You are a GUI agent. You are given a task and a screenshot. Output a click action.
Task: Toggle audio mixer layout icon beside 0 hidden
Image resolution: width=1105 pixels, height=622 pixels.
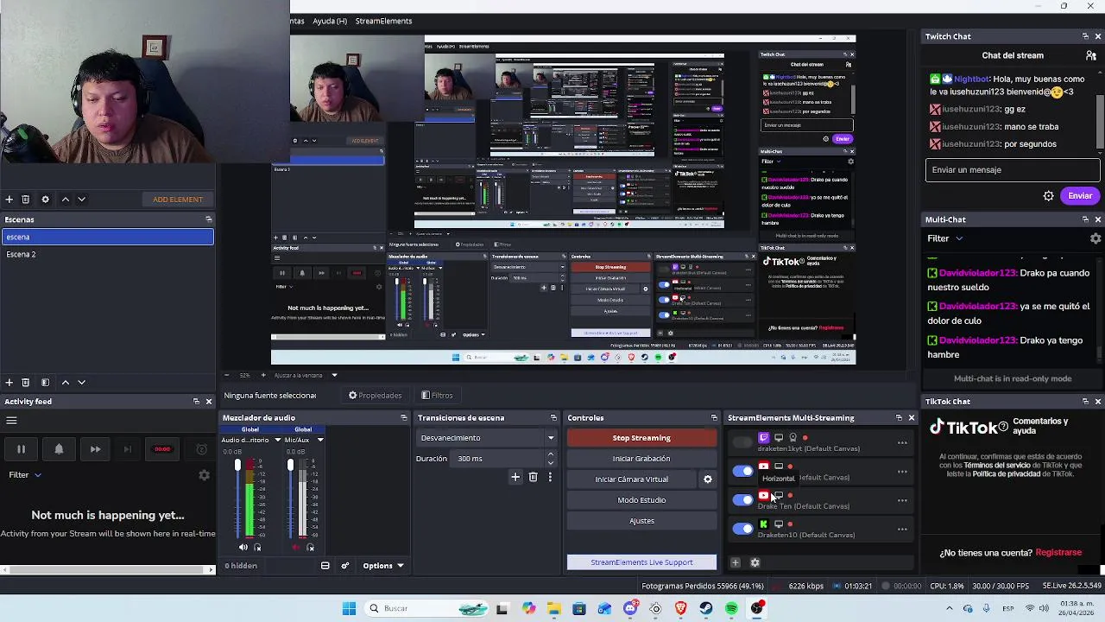tap(325, 566)
